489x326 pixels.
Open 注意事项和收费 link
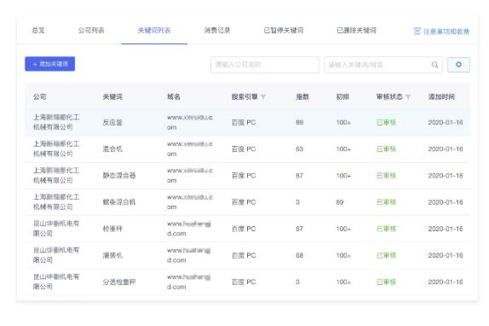[x=446, y=32]
